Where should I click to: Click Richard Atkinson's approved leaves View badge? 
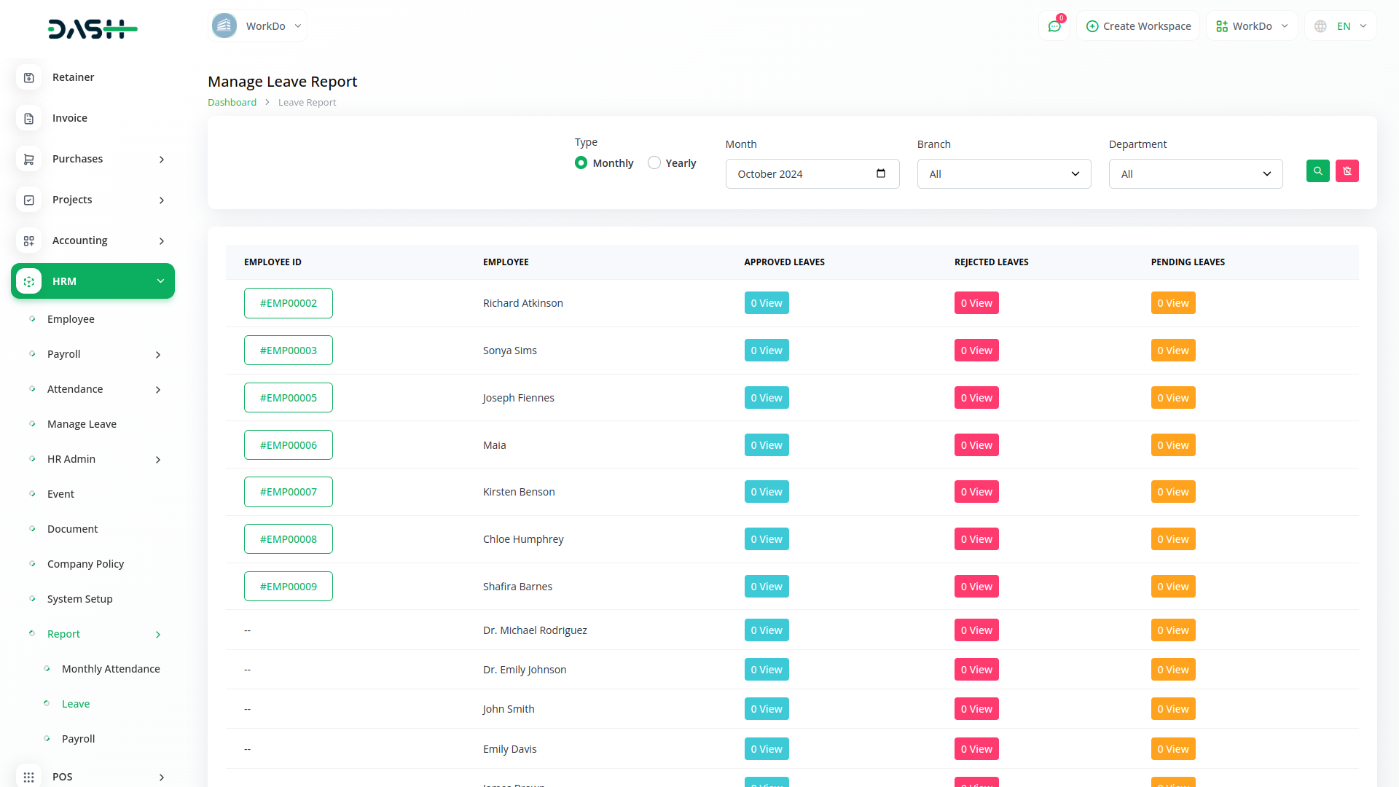pyautogui.click(x=767, y=303)
